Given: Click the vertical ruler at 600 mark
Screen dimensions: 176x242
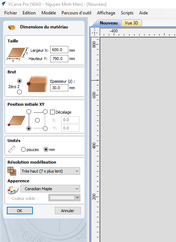Looking at the screenshot, I should (94, 95).
